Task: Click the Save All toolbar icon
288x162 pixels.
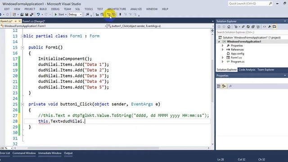Action: tap(31, 14)
